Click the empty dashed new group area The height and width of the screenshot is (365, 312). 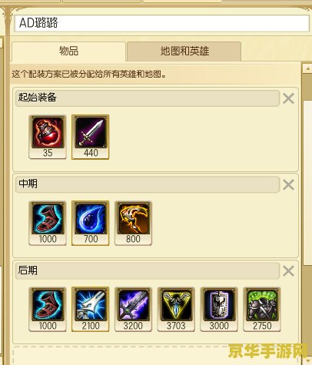click(x=156, y=356)
